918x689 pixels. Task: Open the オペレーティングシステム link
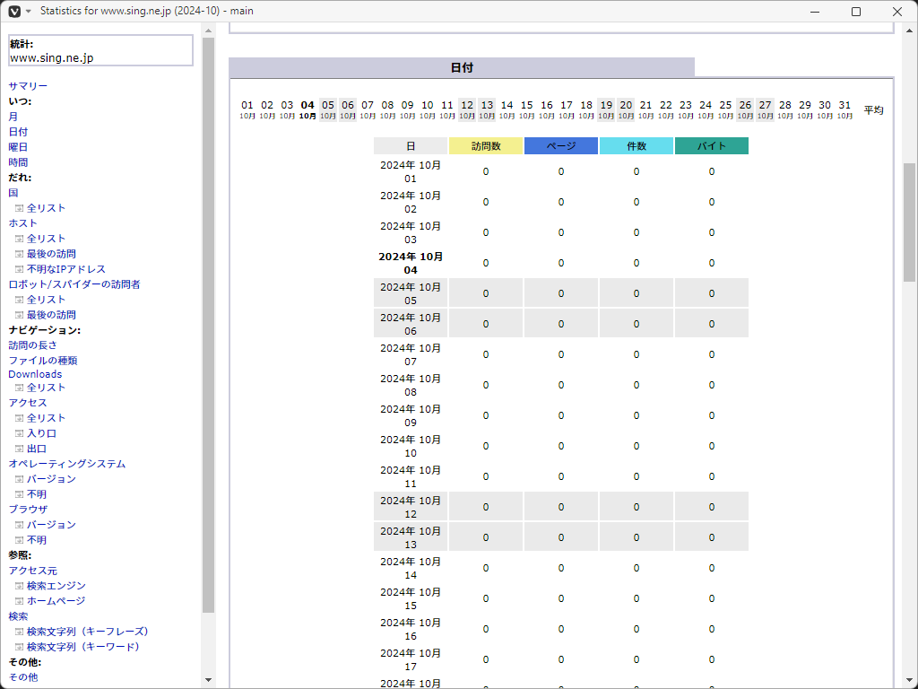tap(67, 464)
